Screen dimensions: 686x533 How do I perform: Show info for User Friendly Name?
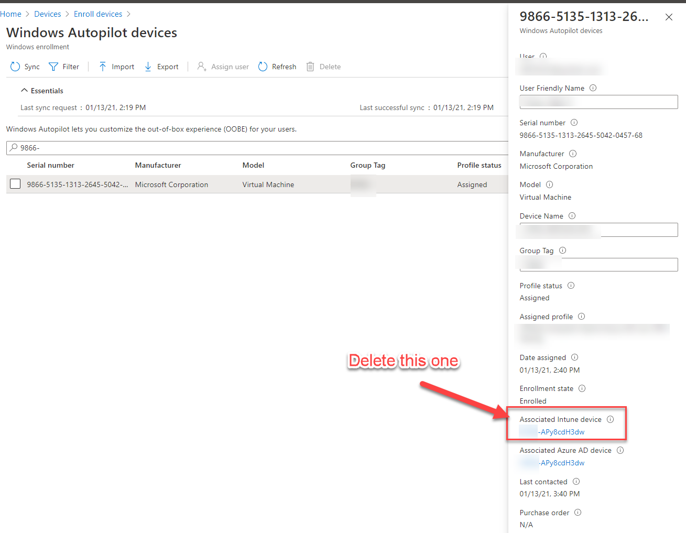click(x=593, y=88)
